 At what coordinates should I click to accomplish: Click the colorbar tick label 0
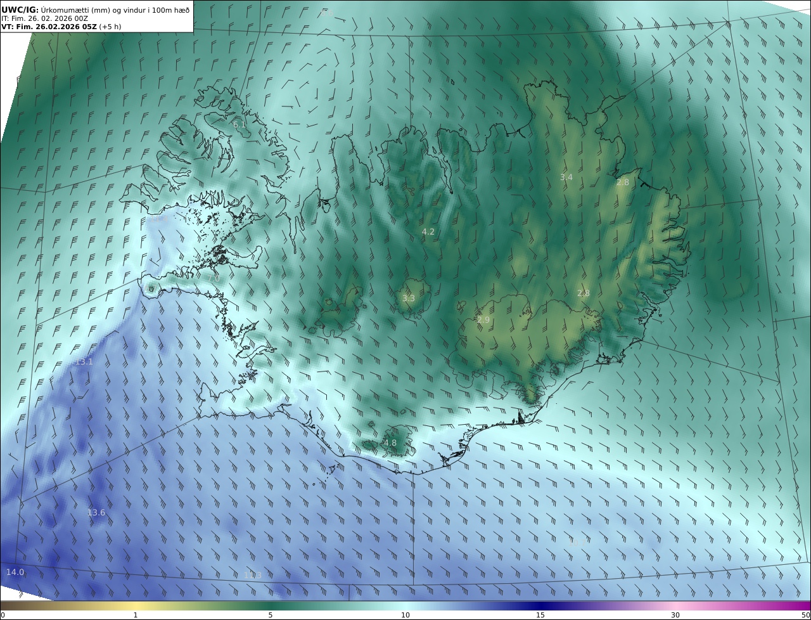click(x=2, y=615)
